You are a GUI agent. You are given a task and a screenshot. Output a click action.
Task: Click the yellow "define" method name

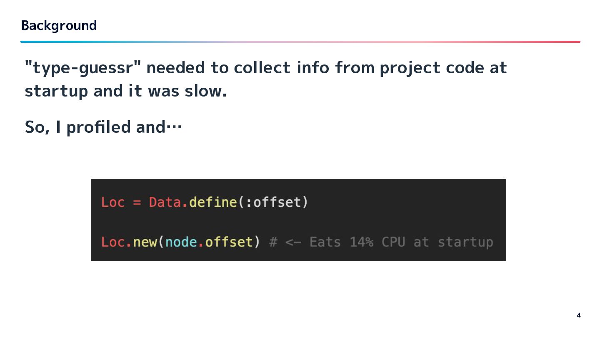212,202
